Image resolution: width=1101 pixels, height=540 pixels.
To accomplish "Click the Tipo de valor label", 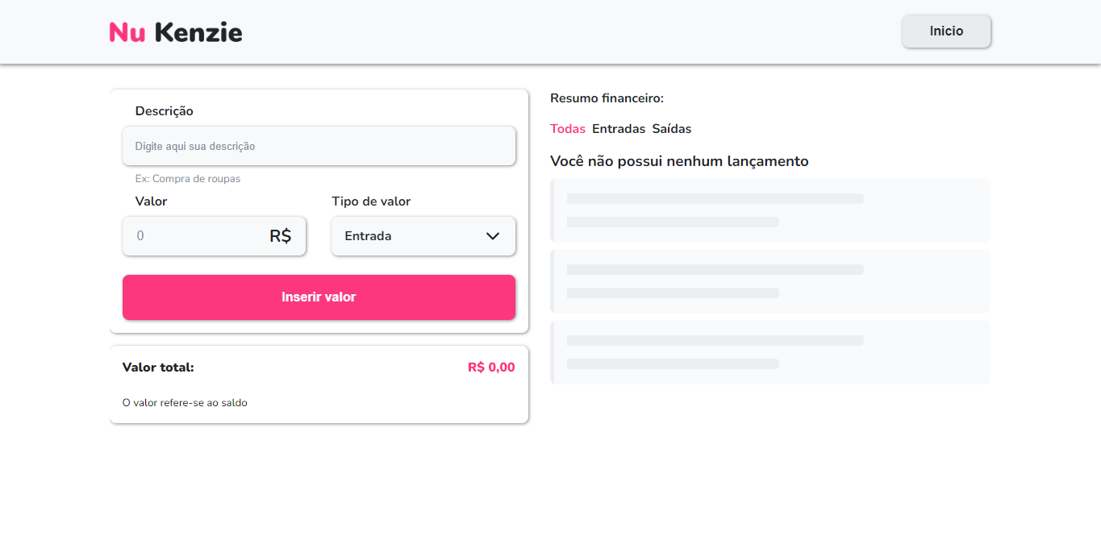I will [x=371, y=201].
